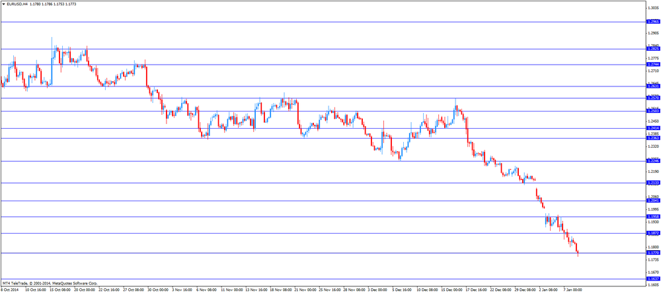Viewport: 661px width, 293px height.
Task: Click the 15 Oct 08:00 time axis label
Action: 60,290
